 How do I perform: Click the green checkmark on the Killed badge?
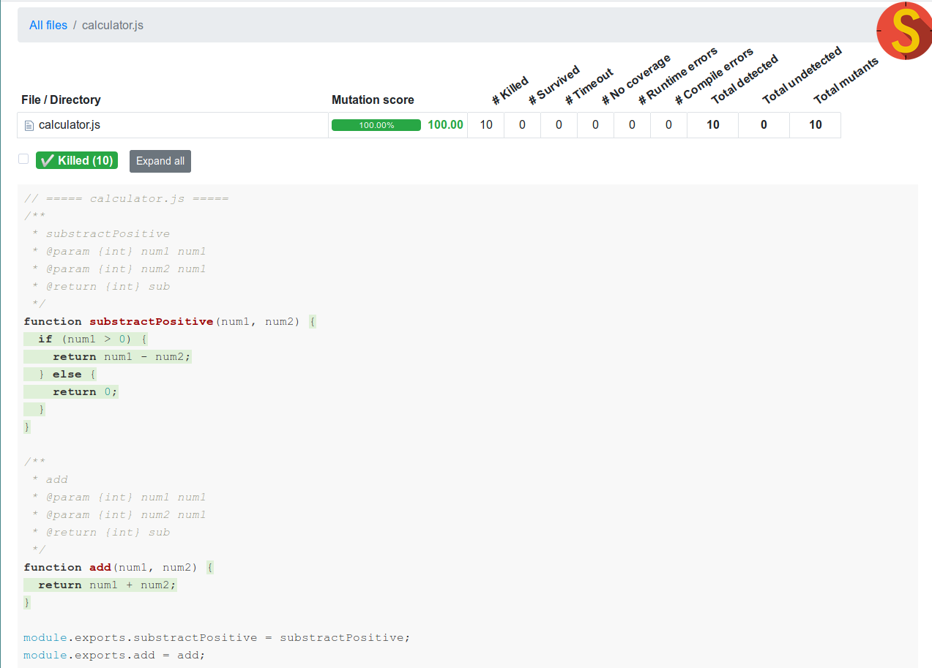pyautogui.click(x=48, y=160)
